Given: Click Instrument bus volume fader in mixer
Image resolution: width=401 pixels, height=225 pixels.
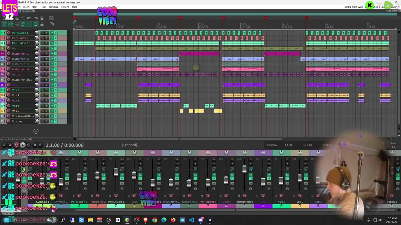Looking at the screenshot, I should click(x=244, y=169).
